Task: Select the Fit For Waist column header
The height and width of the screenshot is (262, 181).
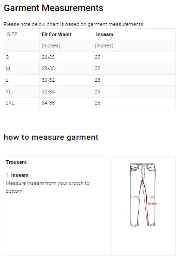Action: pos(57,34)
